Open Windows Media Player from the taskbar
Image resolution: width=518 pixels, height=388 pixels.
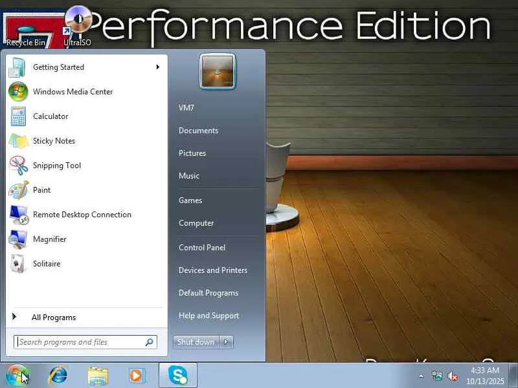point(137,376)
